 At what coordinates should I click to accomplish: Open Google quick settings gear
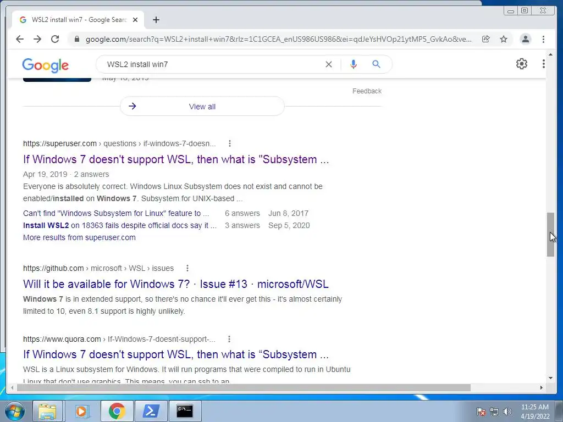522,64
